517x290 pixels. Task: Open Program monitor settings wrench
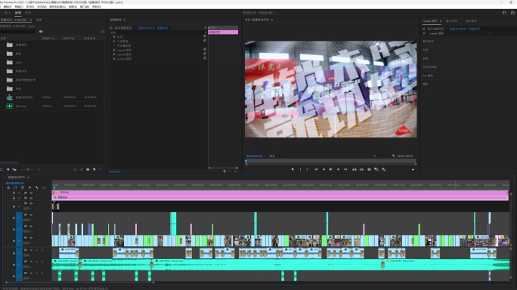click(x=393, y=156)
